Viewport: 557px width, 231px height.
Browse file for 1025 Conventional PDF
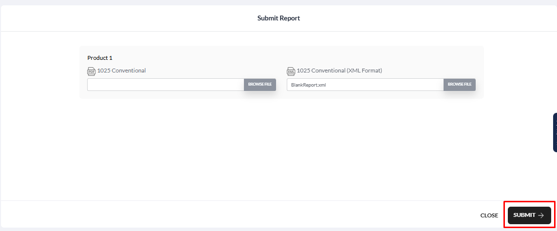260,85
